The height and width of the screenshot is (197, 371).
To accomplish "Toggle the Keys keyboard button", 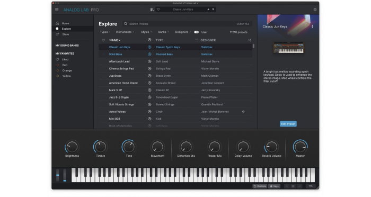I will point(275,186).
